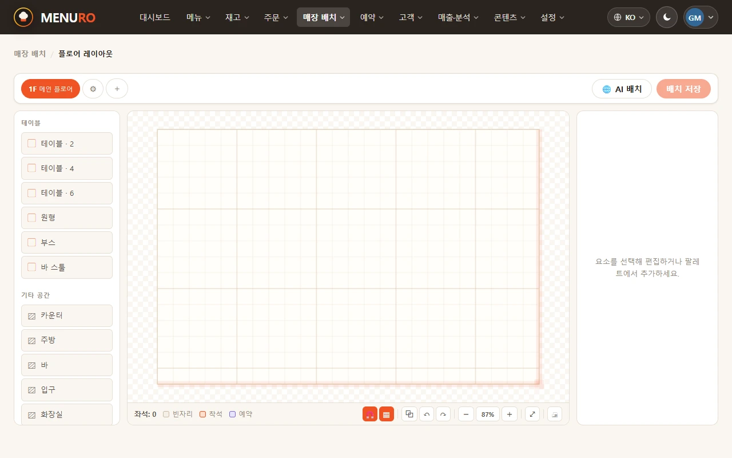
Task: Expand the 주문 navigation dropdown
Action: [x=276, y=17]
